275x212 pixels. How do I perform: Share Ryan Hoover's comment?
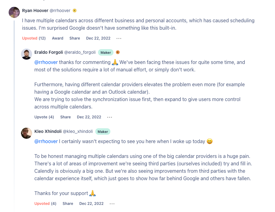(75, 38)
